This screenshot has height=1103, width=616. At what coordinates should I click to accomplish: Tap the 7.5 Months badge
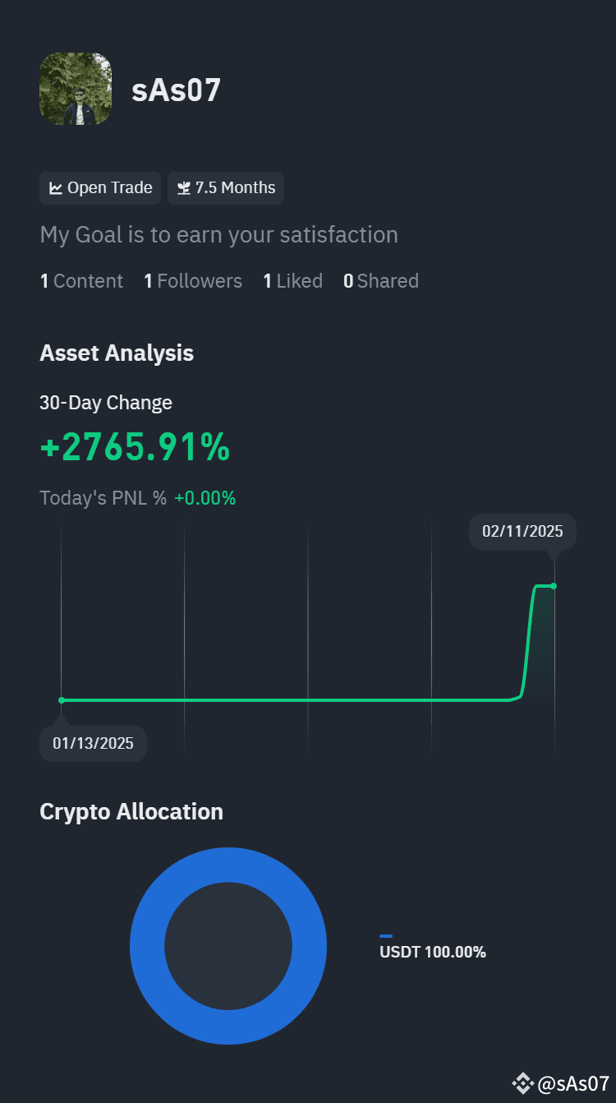[x=226, y=188]
